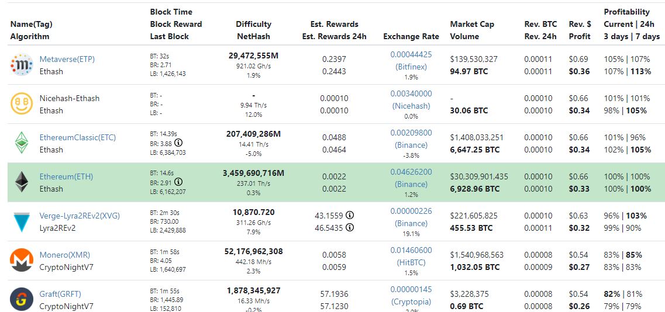665x312 pixels.
Task: Click exchange rate 0.00000226 link
Action: click(x=411, y=211)
